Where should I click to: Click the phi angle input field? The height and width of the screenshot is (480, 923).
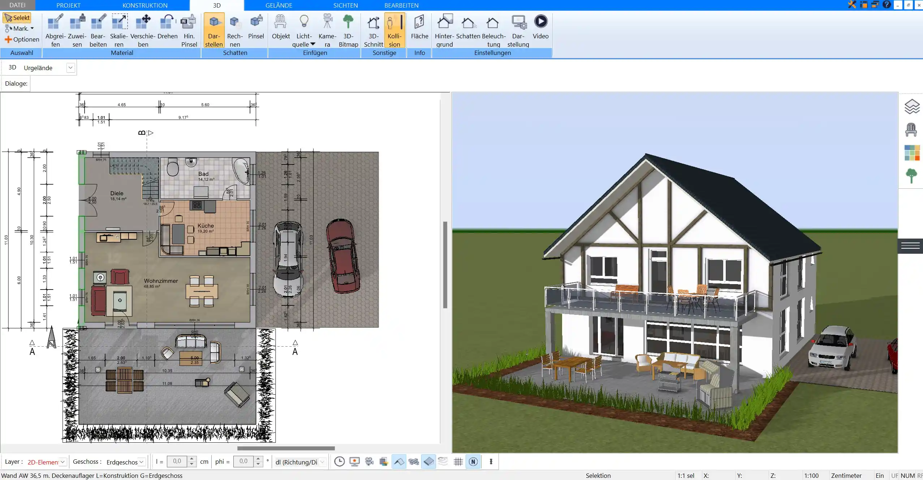click(243, 461)
